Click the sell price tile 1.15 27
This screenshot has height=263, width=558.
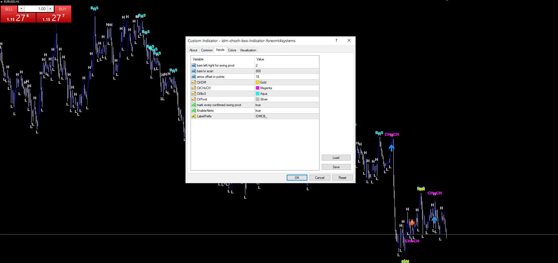[18, 18]
